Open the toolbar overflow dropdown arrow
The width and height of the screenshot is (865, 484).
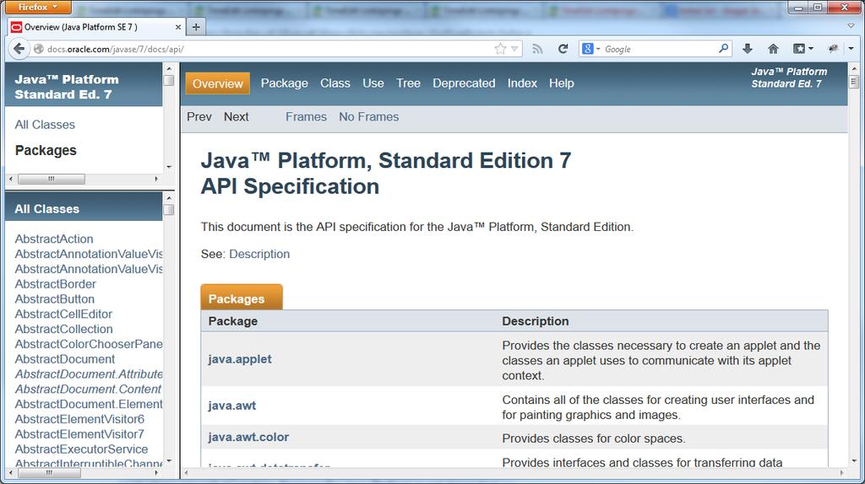[851, 49]
